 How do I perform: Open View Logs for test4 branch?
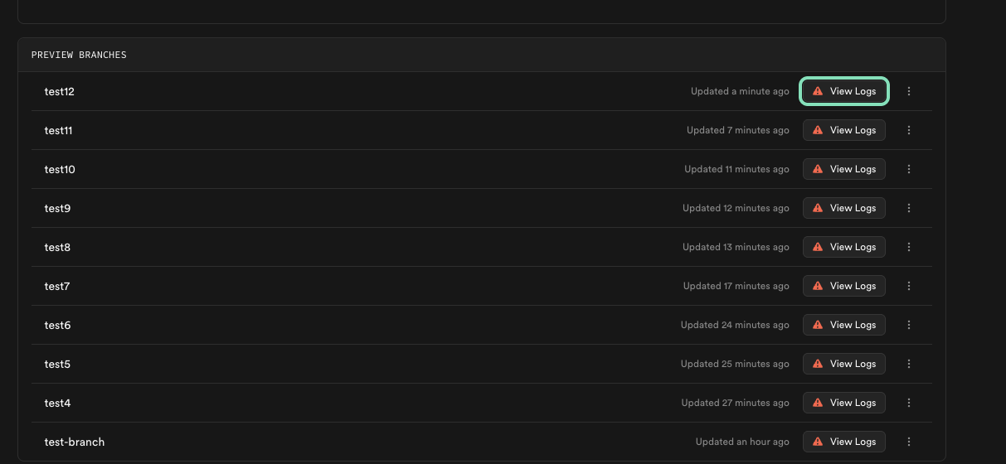(844, 403)
